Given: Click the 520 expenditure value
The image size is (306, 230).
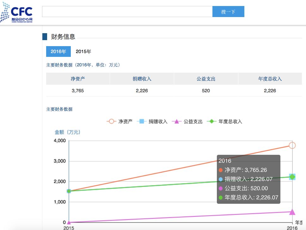Looking at the screenshot, I should click(x=206, y=91).
